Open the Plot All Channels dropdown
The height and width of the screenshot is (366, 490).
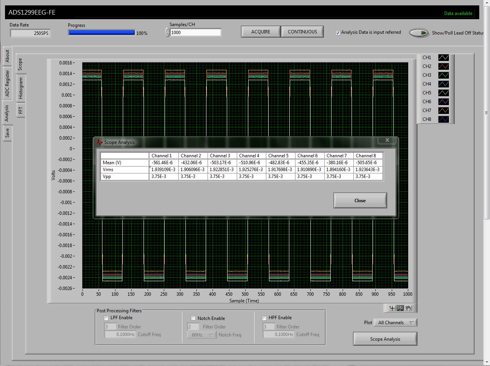point(396,323)
